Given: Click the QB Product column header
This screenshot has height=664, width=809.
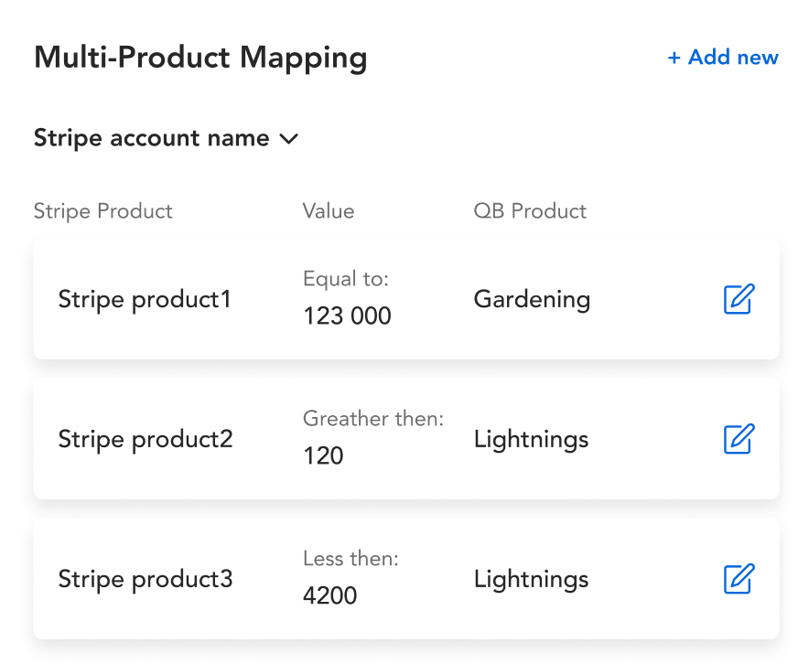Looking at the screenshot, I should tap(530, 211).
